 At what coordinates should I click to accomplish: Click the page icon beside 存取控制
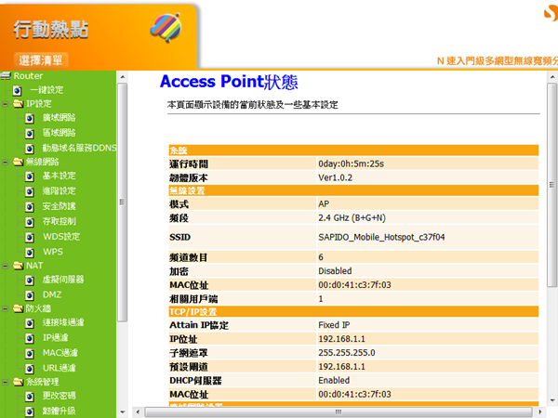click(x=30, y=222)
